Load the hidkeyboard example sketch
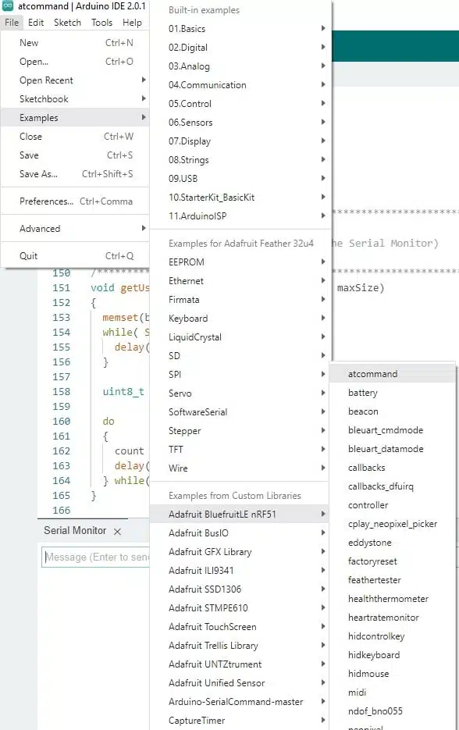 pyautogui.click(x=393, y=655)
